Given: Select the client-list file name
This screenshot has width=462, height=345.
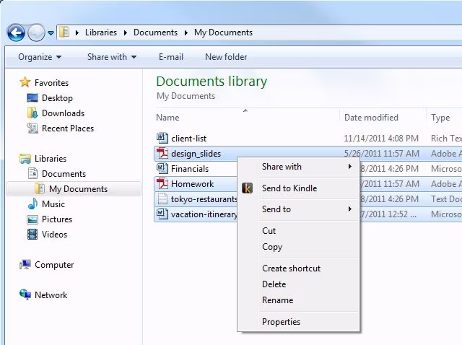Looking at the screenshot, I should (189, 139).
